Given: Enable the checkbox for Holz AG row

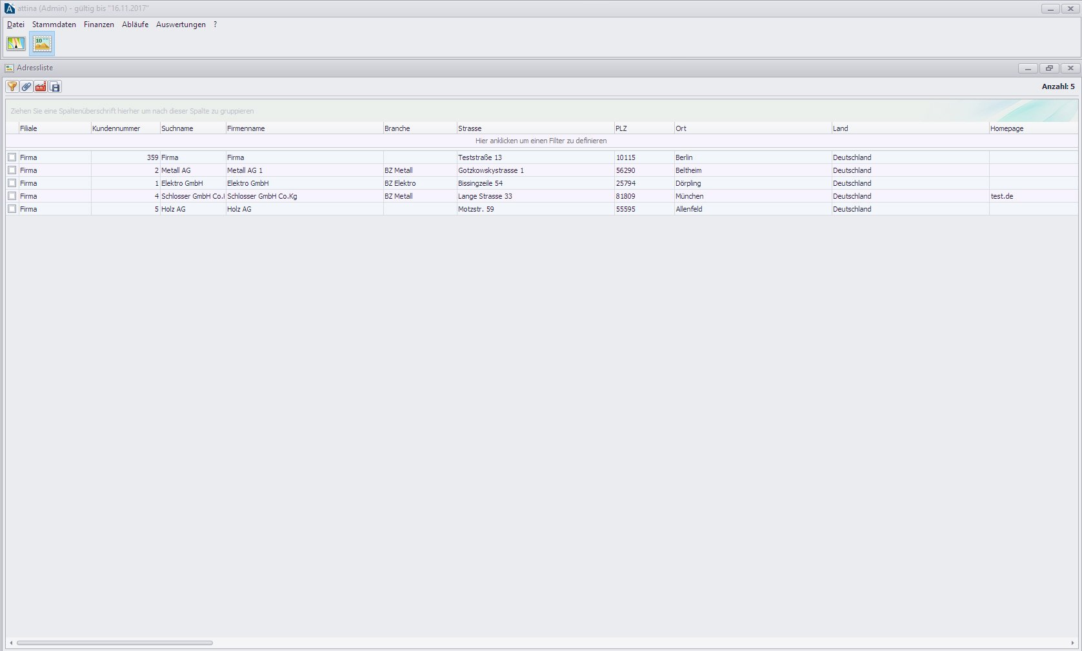Looking at the screenshot, I should 12,209.
